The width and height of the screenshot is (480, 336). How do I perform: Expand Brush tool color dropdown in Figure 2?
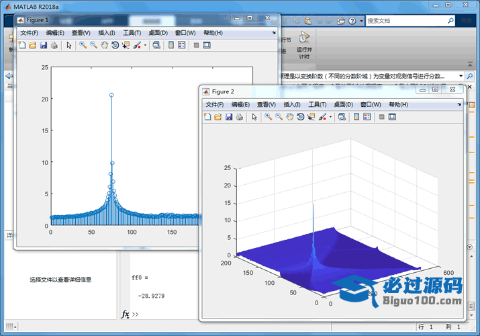(330, 117)
